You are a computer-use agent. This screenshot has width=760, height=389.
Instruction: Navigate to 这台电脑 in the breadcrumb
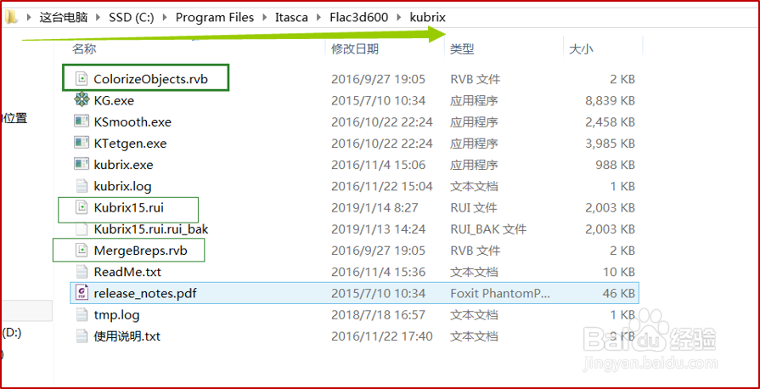click(x=64, y=18)
